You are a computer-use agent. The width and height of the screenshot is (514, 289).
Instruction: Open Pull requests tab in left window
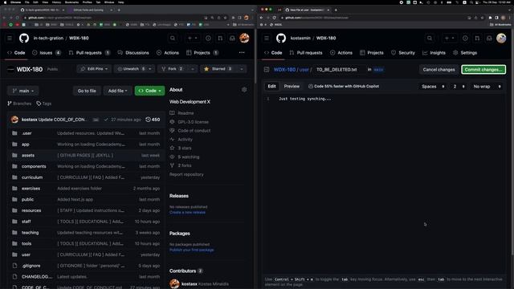point(89,53)
